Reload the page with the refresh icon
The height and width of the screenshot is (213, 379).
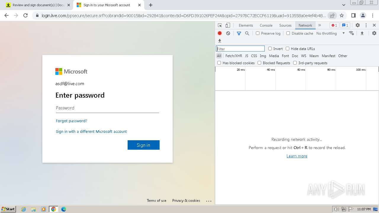pos(25,15)
